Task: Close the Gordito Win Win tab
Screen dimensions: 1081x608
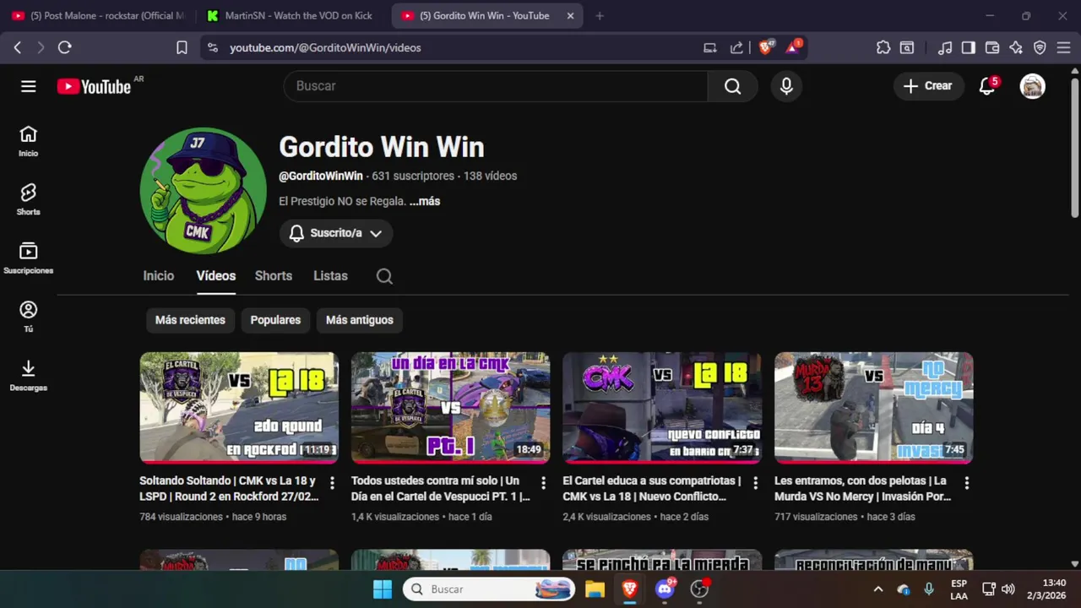Action: click(x=571, y=15)
